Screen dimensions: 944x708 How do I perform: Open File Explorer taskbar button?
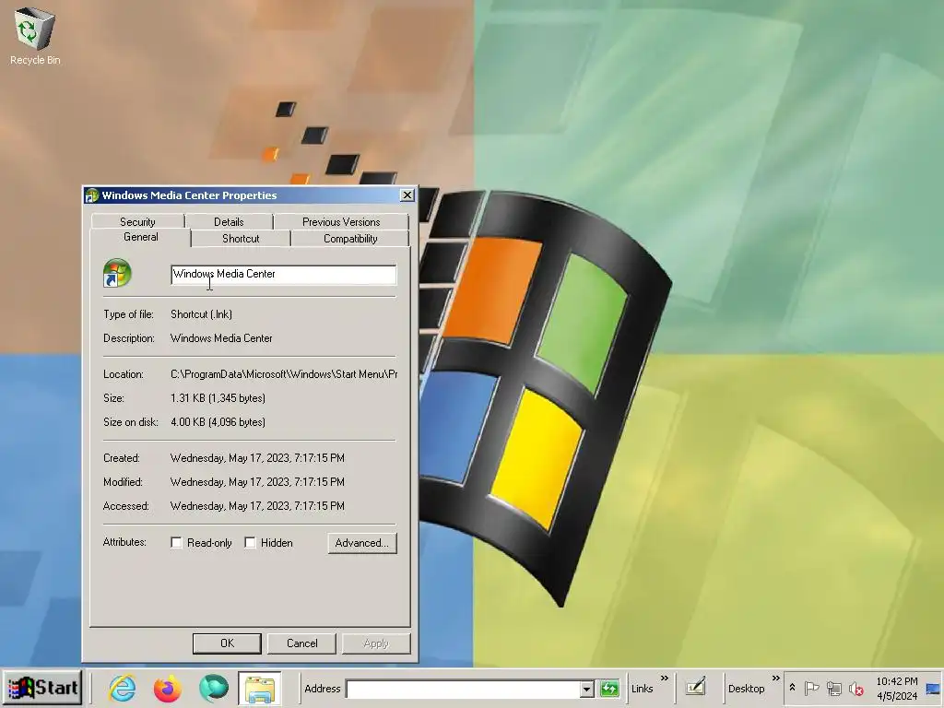[259, 688]
